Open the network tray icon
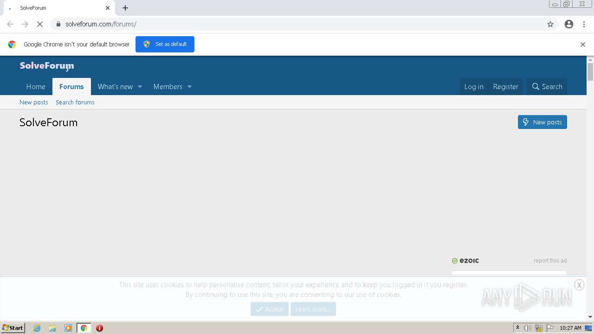This screenshot has height=334, width=594. pos(539,328)
